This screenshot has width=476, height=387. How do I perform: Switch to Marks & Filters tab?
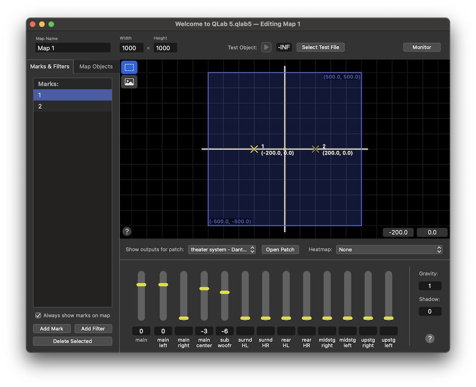(50, 67)
